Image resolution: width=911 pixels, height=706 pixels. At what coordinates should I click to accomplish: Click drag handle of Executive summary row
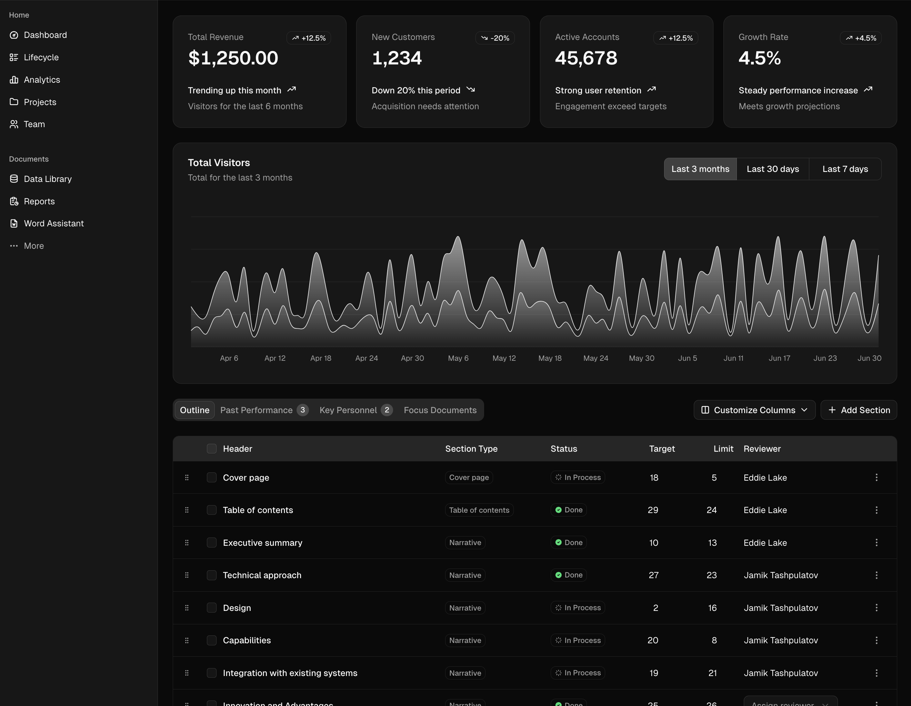click(187, 543)
